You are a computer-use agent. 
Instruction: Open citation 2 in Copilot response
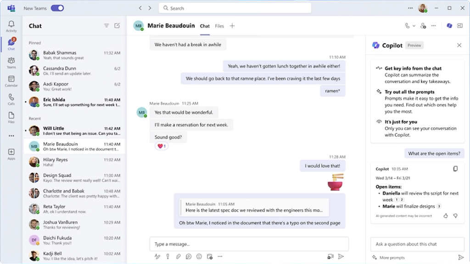point(402,200)
